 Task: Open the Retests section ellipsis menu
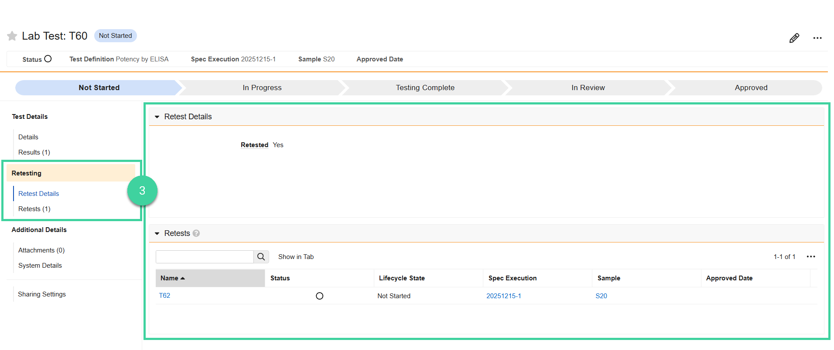(x=811, y=256)
